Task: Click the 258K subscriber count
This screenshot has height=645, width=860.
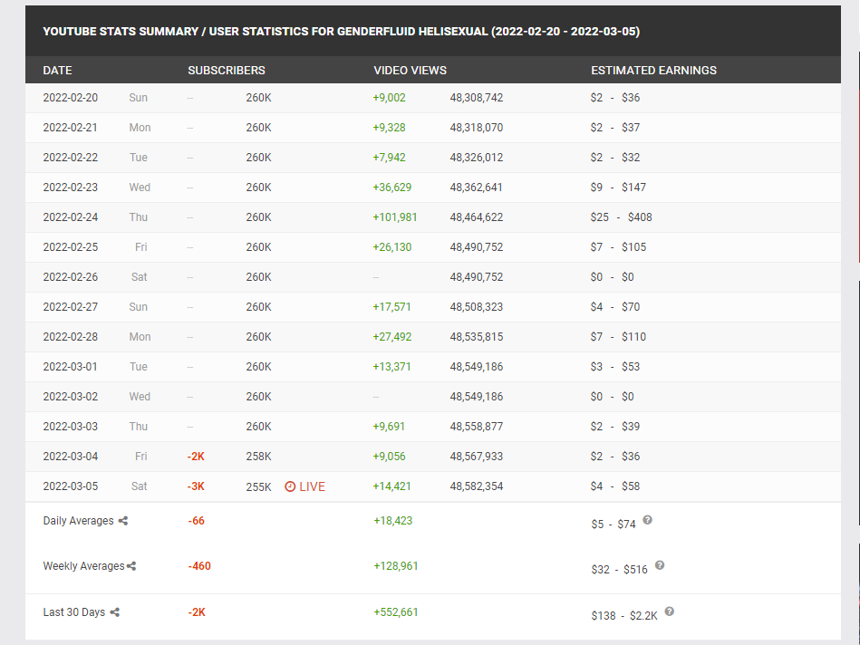Action: tap(259, 457)
